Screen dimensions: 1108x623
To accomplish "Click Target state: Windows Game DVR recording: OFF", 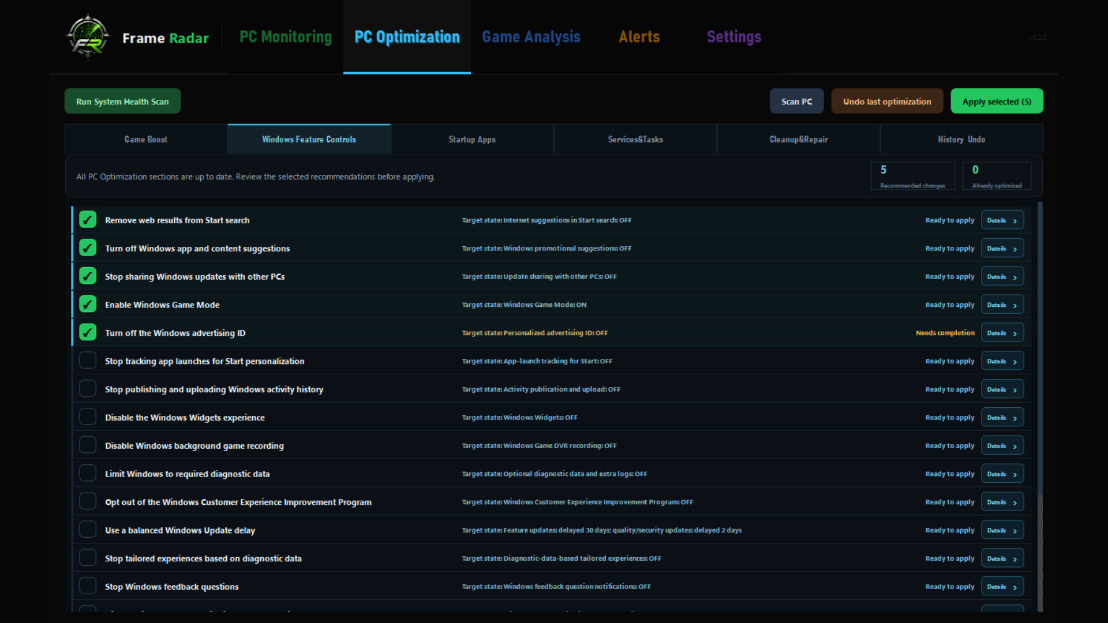I will click(539, 446).
